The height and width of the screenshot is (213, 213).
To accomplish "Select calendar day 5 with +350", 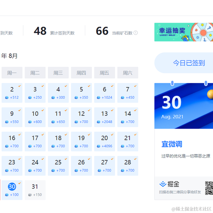I will [x=81, y=93].
